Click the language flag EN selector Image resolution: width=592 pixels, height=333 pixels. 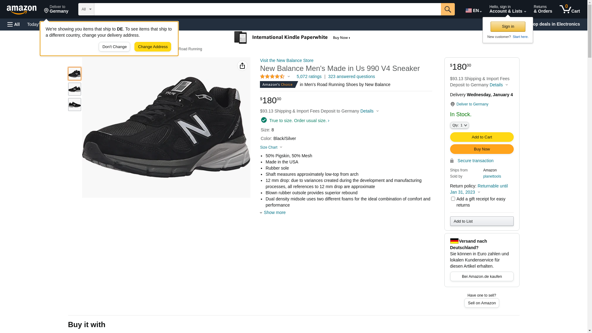tap(473, 10)
